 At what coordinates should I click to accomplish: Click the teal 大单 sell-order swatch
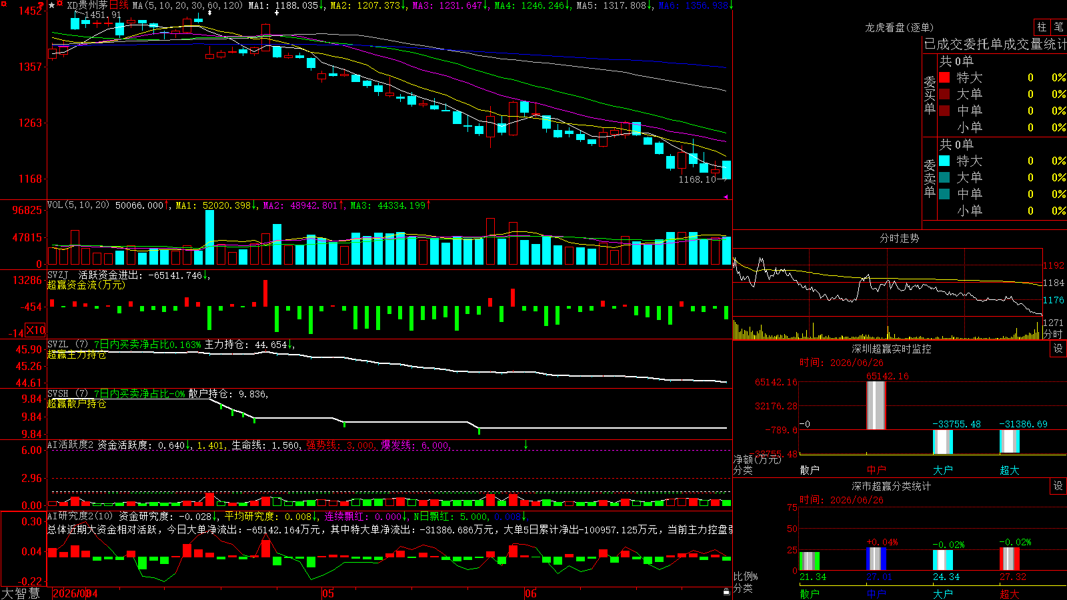point(944,177)
